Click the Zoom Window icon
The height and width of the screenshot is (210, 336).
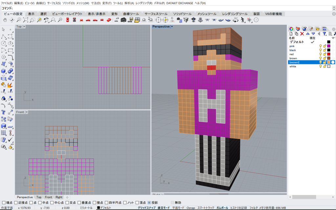click(32, 20)
